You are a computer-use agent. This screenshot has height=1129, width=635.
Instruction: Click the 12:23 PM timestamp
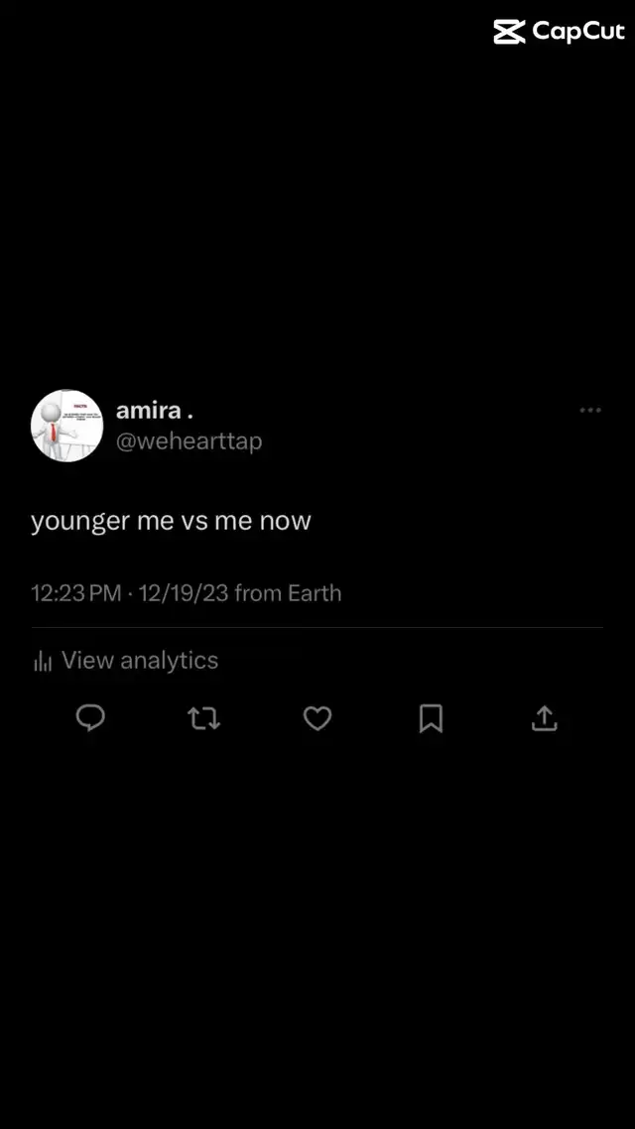click(x=76, y=593)
